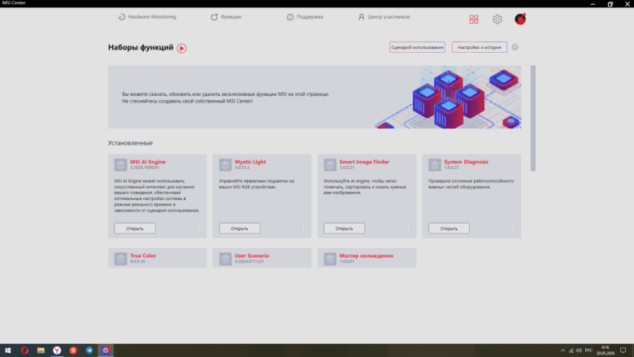Open the user profile avatar
This screenshot has height=357, width=634.
[x=520, y=19]
